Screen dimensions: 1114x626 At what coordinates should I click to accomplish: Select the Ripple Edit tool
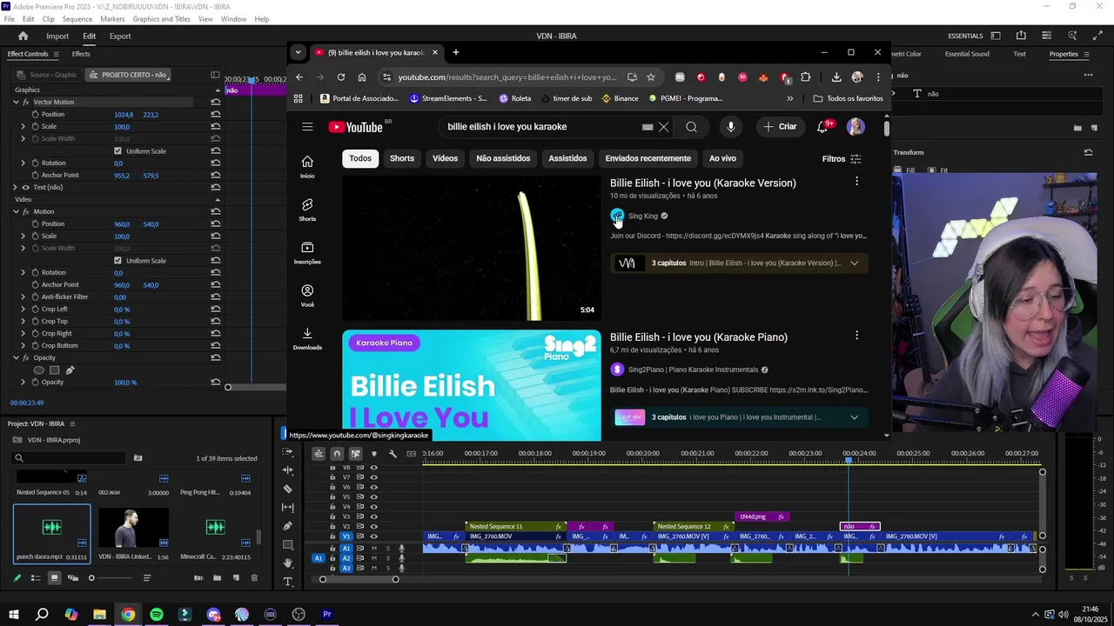pos(288,470)
